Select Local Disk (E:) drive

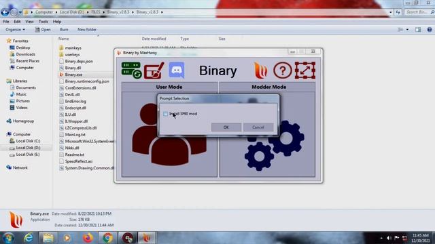pyautogui.click(x=28, y=155)
